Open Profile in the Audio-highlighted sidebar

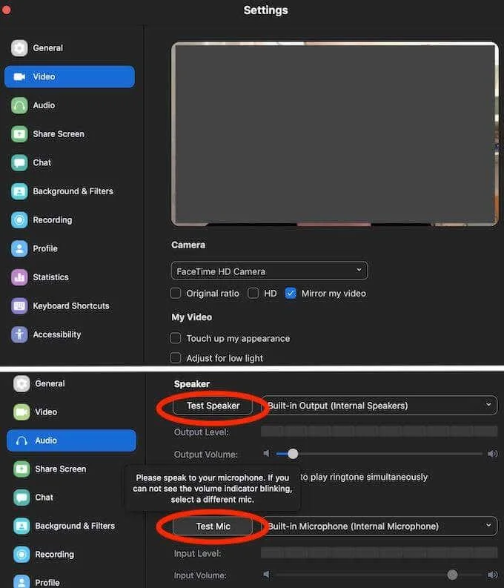[x=37, y=582]
